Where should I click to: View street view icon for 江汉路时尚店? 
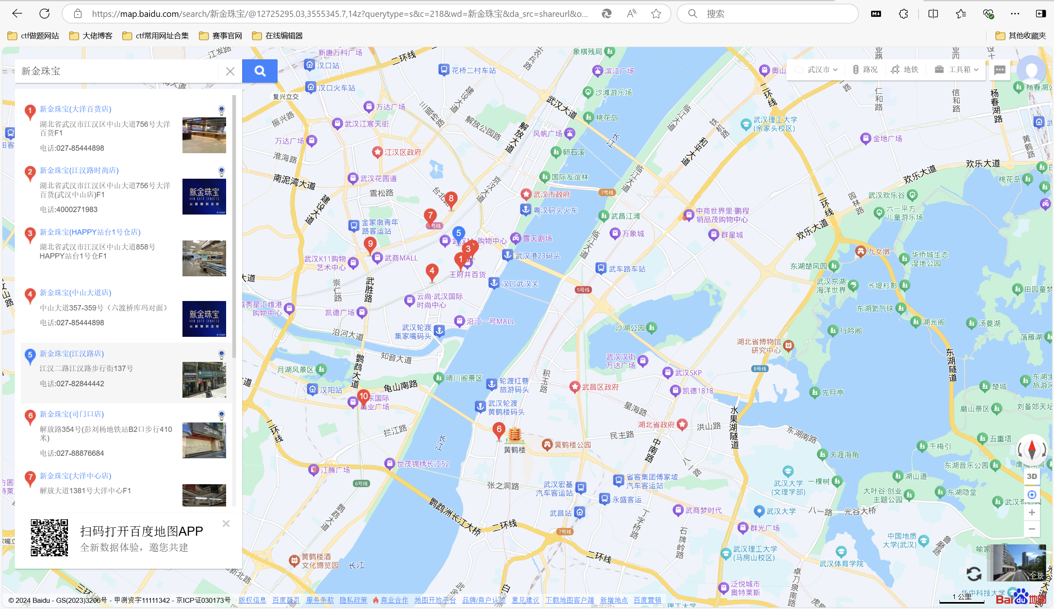click(x=222, y=171)
